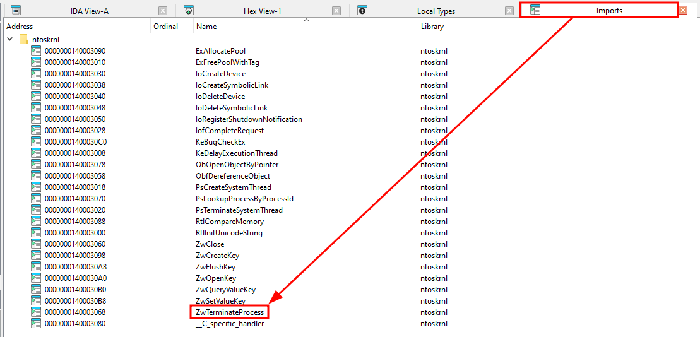Viewport: 700px width, 337px height.
Task: Click import icon for address 0000000140003048
Action: click(36, 107)
